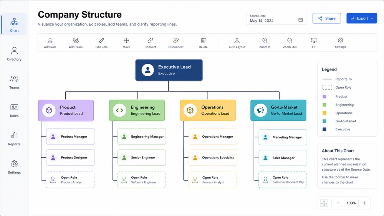
Task: Open Reports in sidebar
Action: point(14,139)
